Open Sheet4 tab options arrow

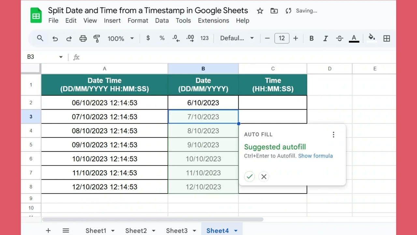pyautogui.click(x=236, y=231)
